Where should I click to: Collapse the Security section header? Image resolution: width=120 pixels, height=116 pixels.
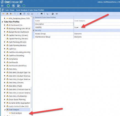[34, 30]
